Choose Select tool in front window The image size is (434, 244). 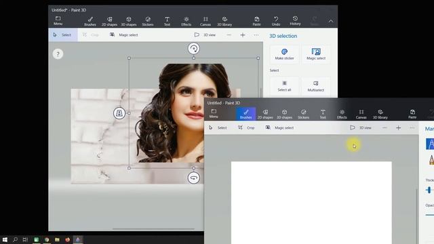(x=218, y=128)
